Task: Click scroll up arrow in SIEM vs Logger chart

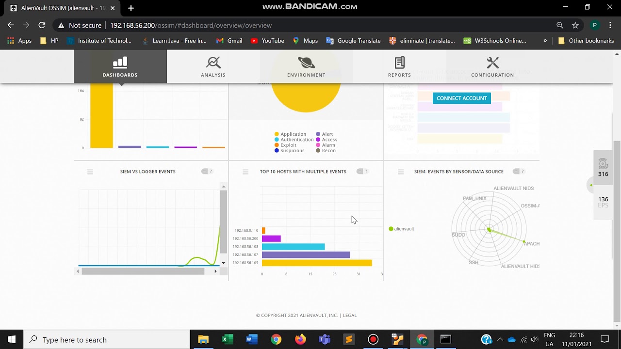Action: (x=223, y=187)
